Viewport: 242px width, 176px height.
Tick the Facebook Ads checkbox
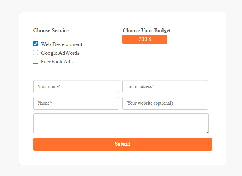point(35,61)
